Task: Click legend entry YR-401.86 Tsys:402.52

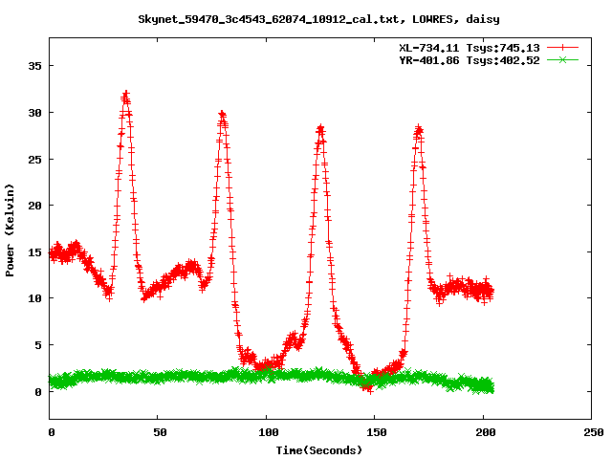Action: (470, 60)
